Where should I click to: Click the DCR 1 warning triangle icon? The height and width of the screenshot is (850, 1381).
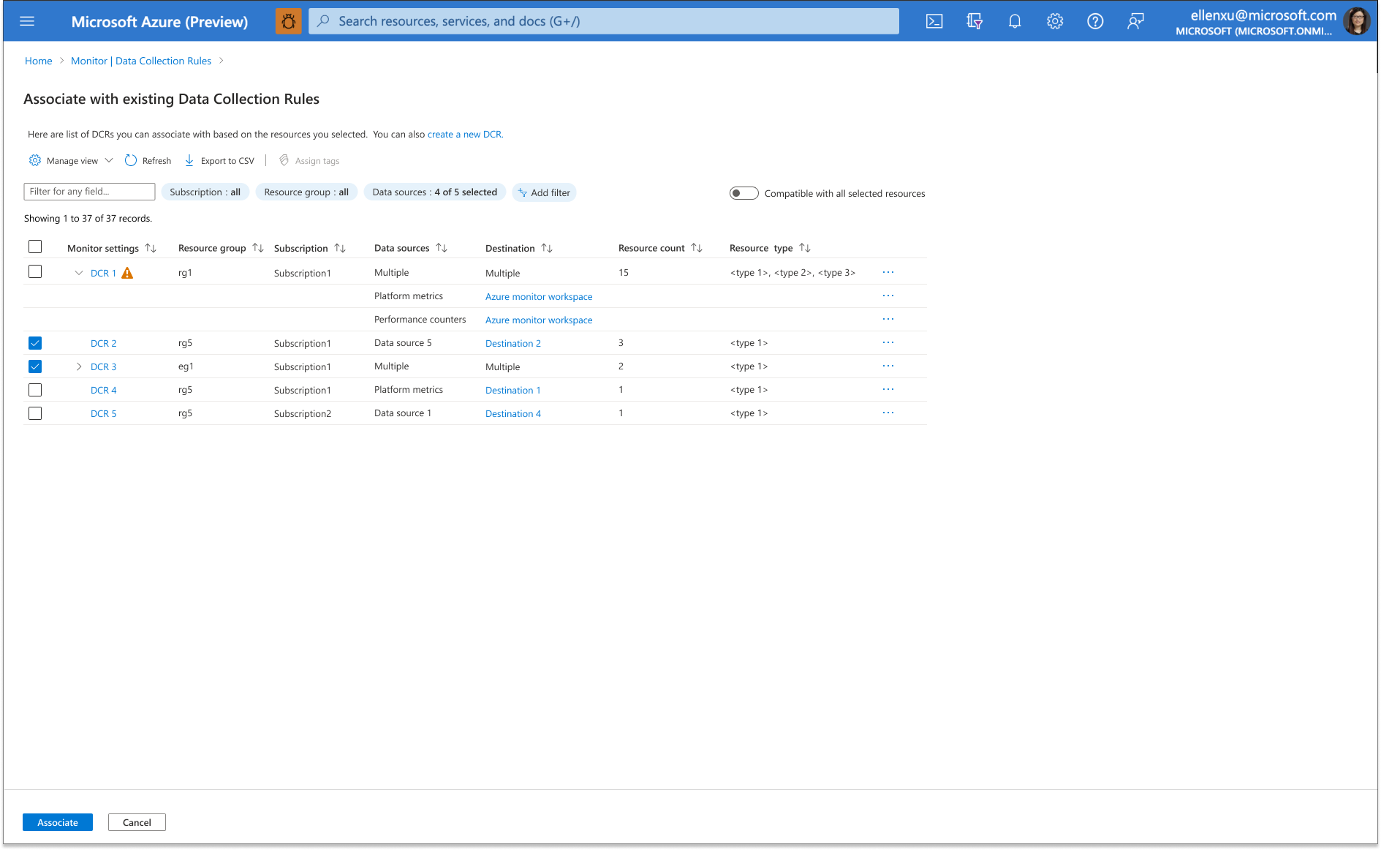pos(127,273)
